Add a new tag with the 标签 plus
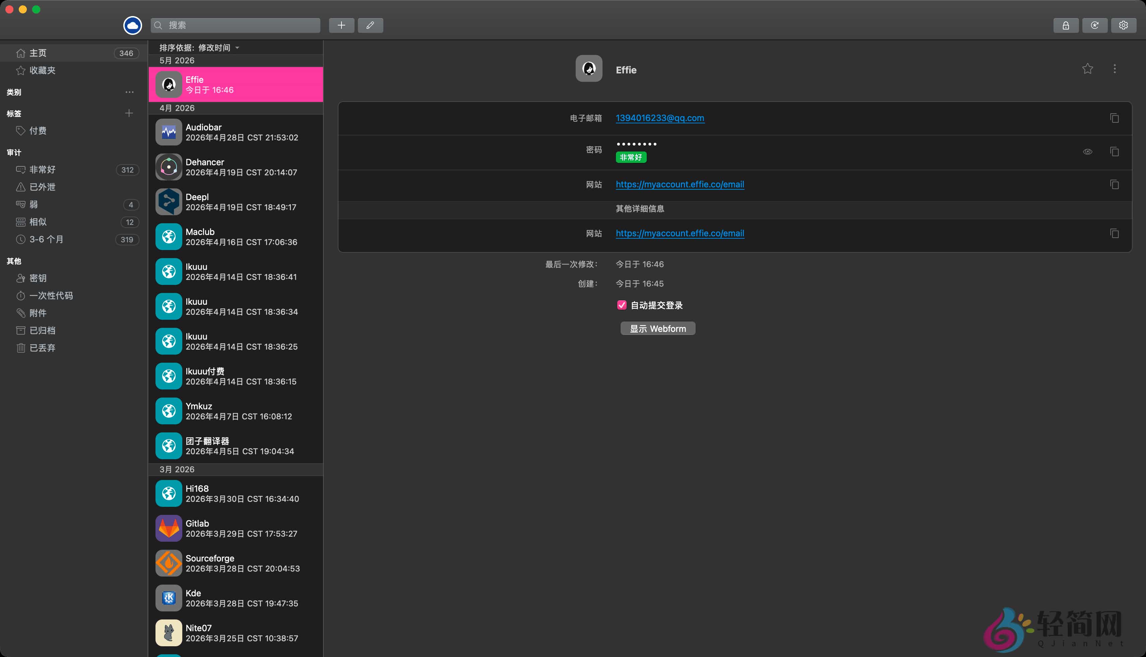The image size is (1146, 657). pos(129,113)
